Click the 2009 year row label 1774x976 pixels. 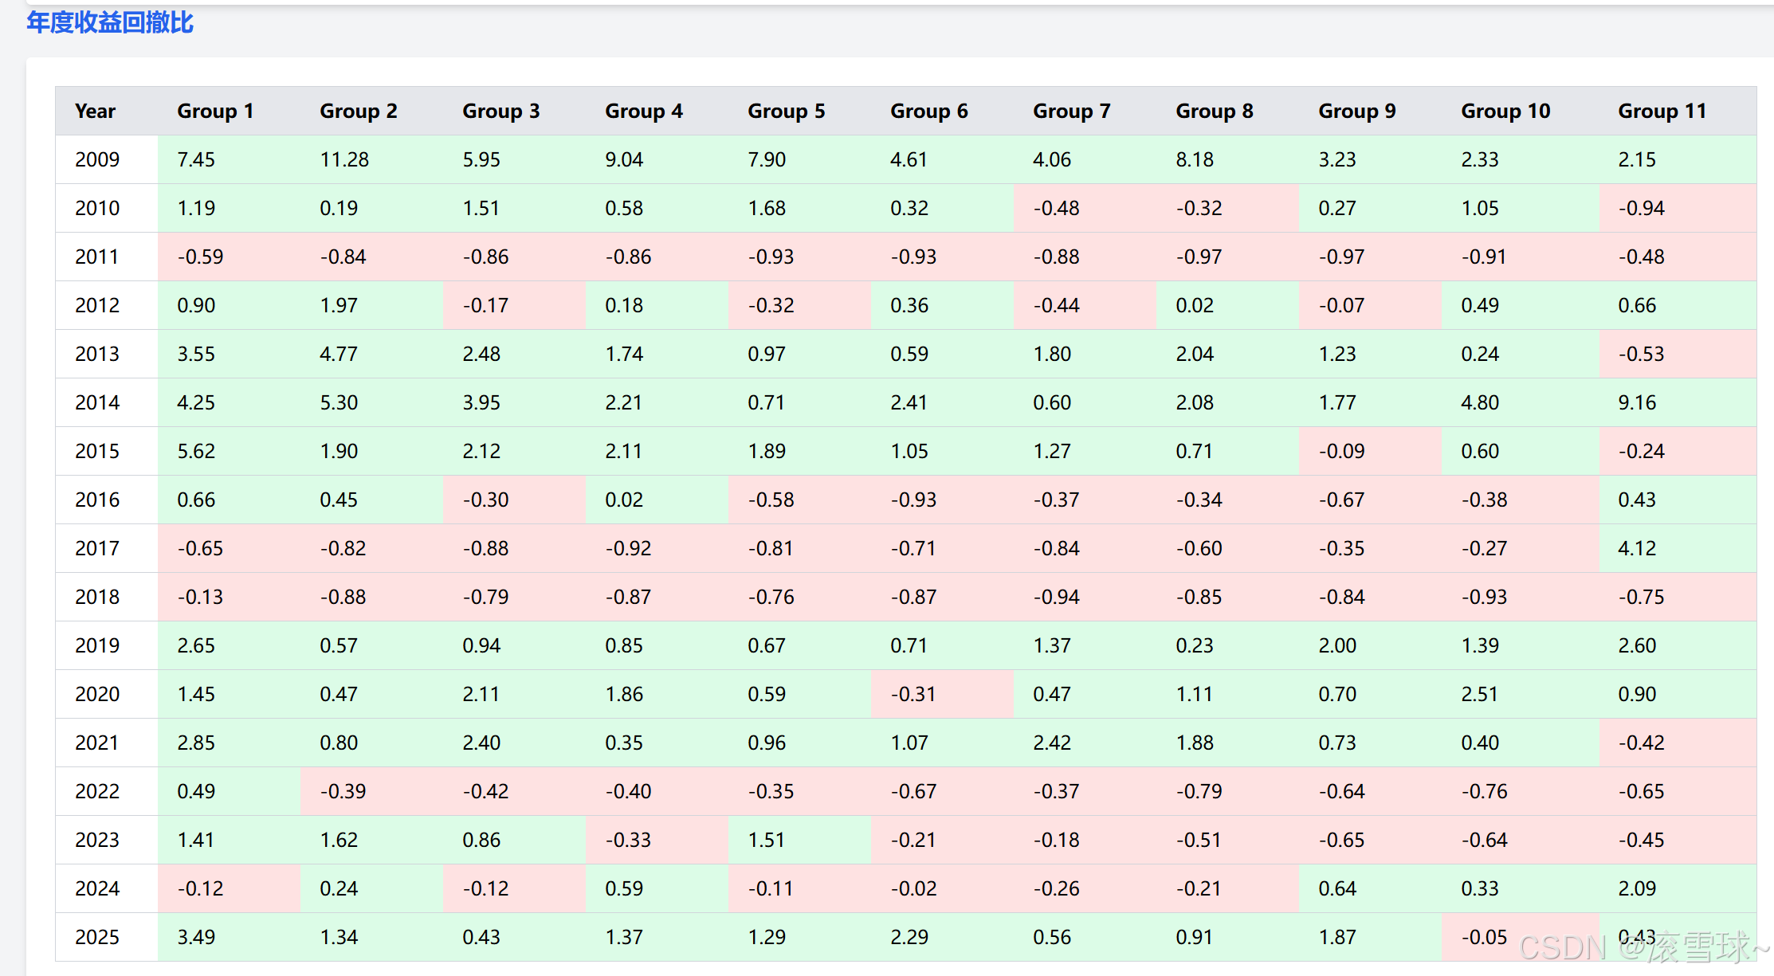[x=97, y=159]
